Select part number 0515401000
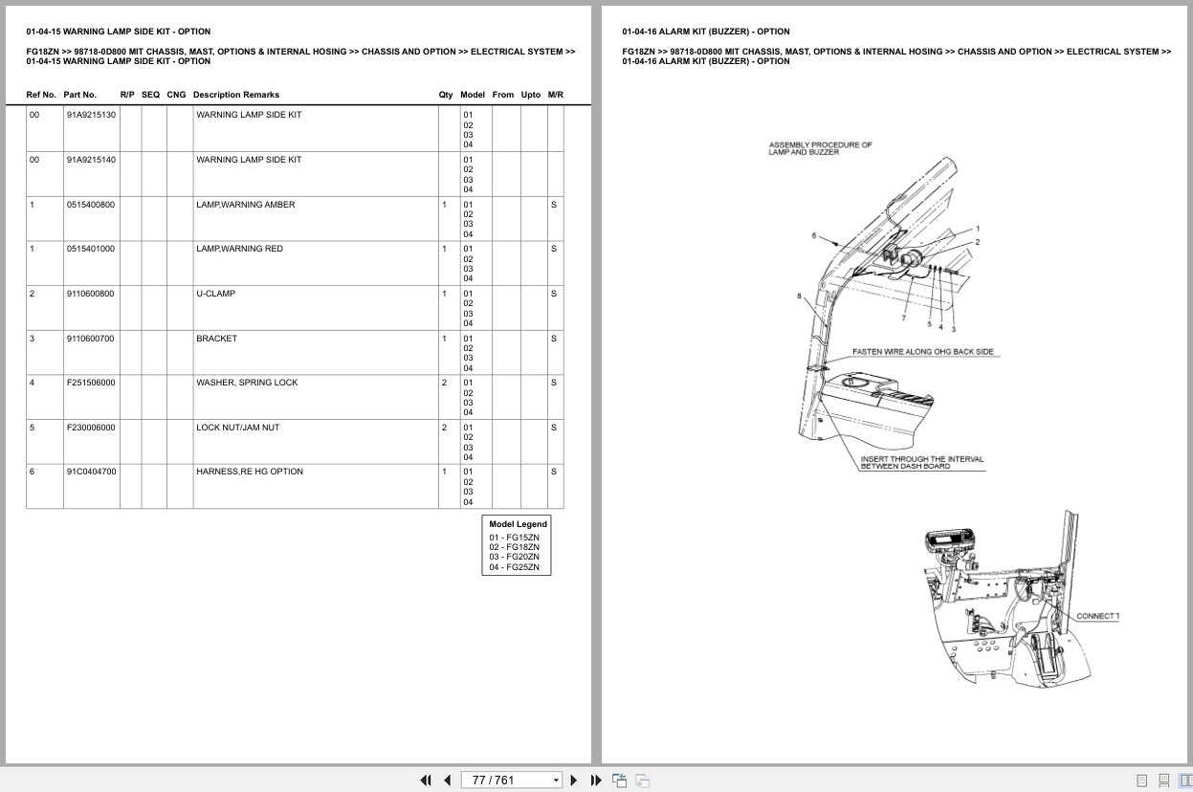Screen dimensions: 1193x792 click(x=91, y=249)
